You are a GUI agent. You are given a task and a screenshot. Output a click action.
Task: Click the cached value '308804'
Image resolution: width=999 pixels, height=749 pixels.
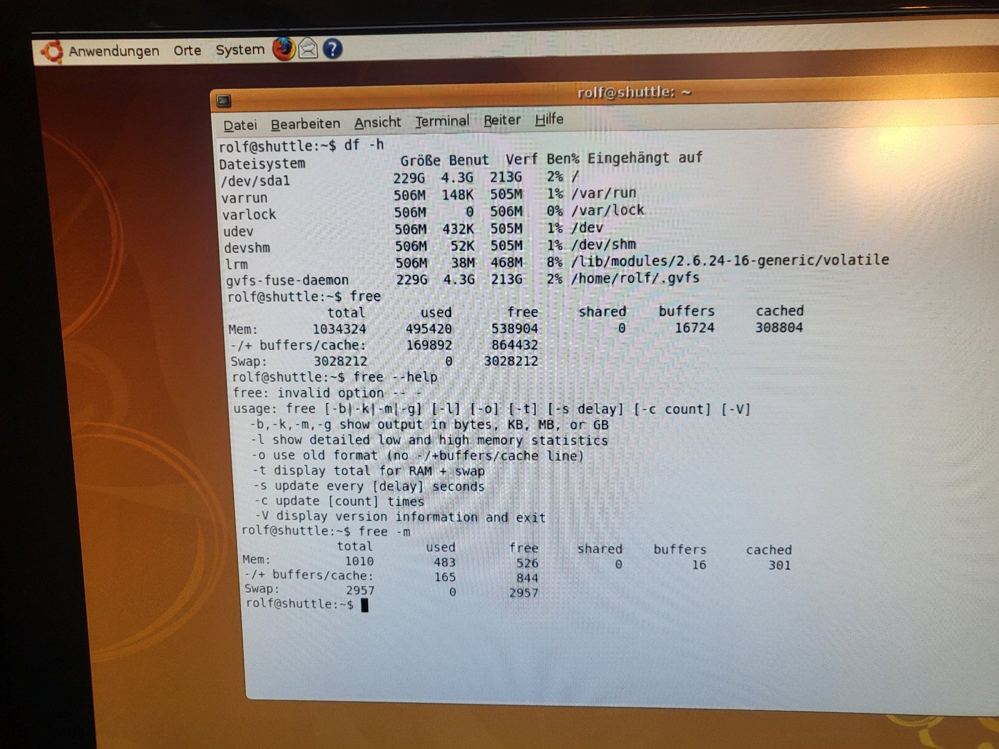[x=779, y=327]
